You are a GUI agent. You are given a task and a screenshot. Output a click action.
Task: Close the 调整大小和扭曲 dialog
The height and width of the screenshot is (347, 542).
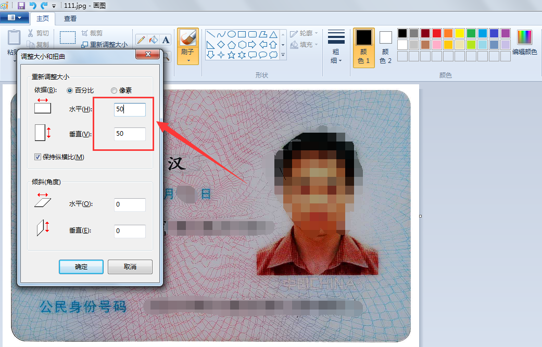pos(147,54)
